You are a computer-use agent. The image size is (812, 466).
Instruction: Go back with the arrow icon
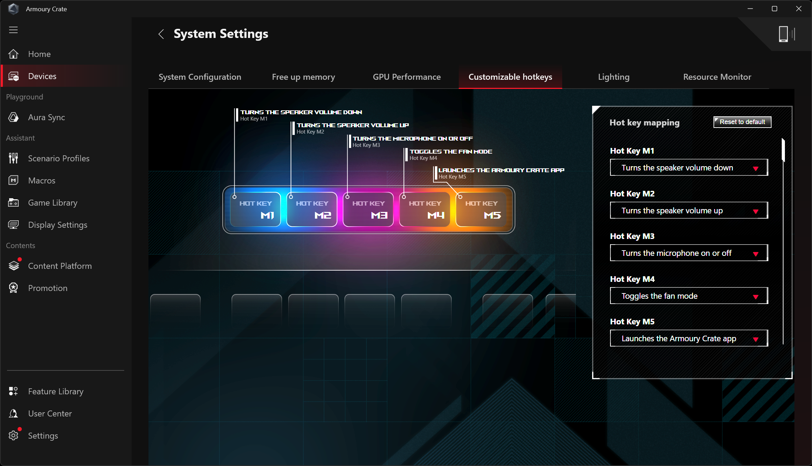pos(161,34)
